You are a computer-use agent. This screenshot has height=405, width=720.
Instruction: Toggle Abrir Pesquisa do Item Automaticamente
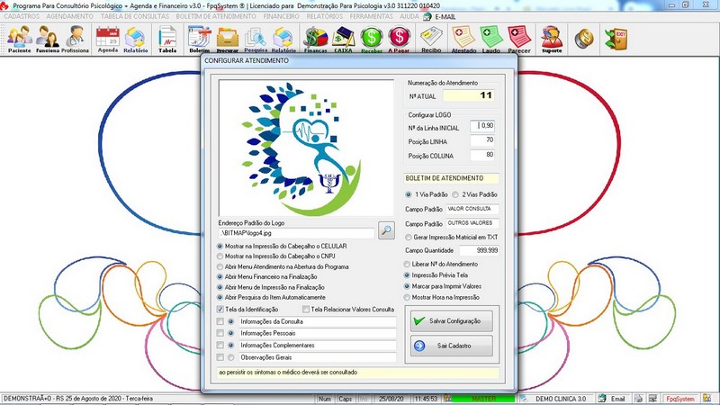[x=220, y=298]
